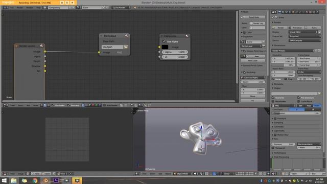
Task: Open the Window menu in top bar
Action: point(30,8)
